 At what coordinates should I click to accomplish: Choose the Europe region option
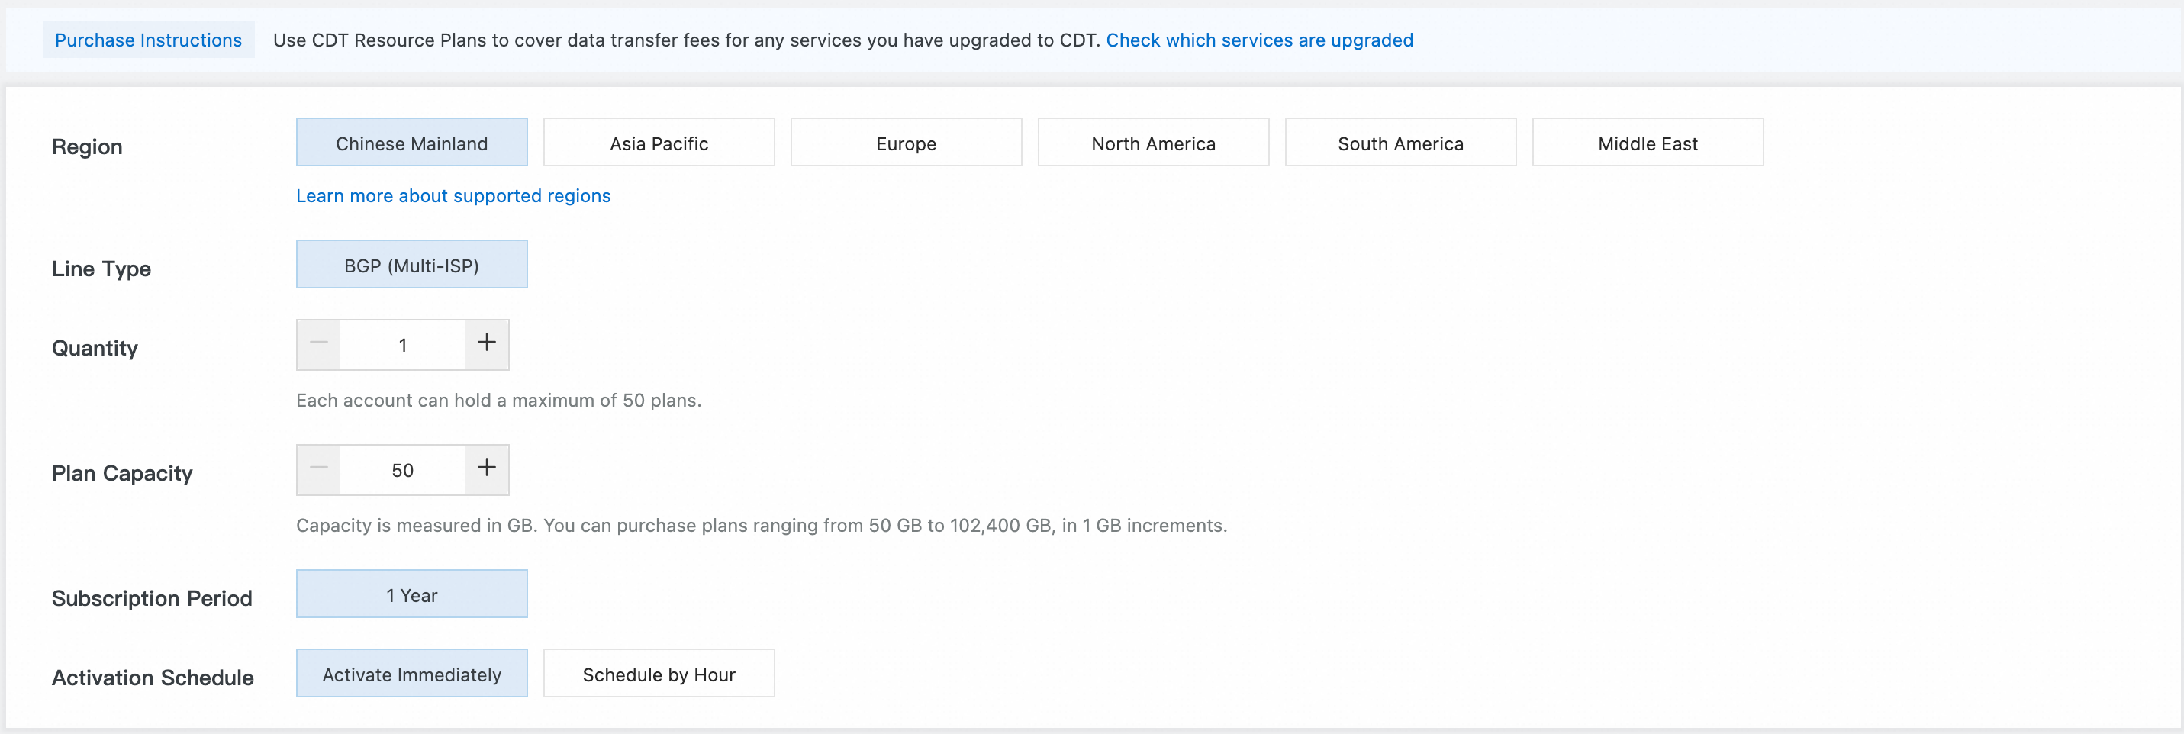pos(906,143)
